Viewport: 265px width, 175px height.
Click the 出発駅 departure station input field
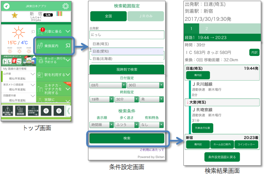tap(127, 35)
